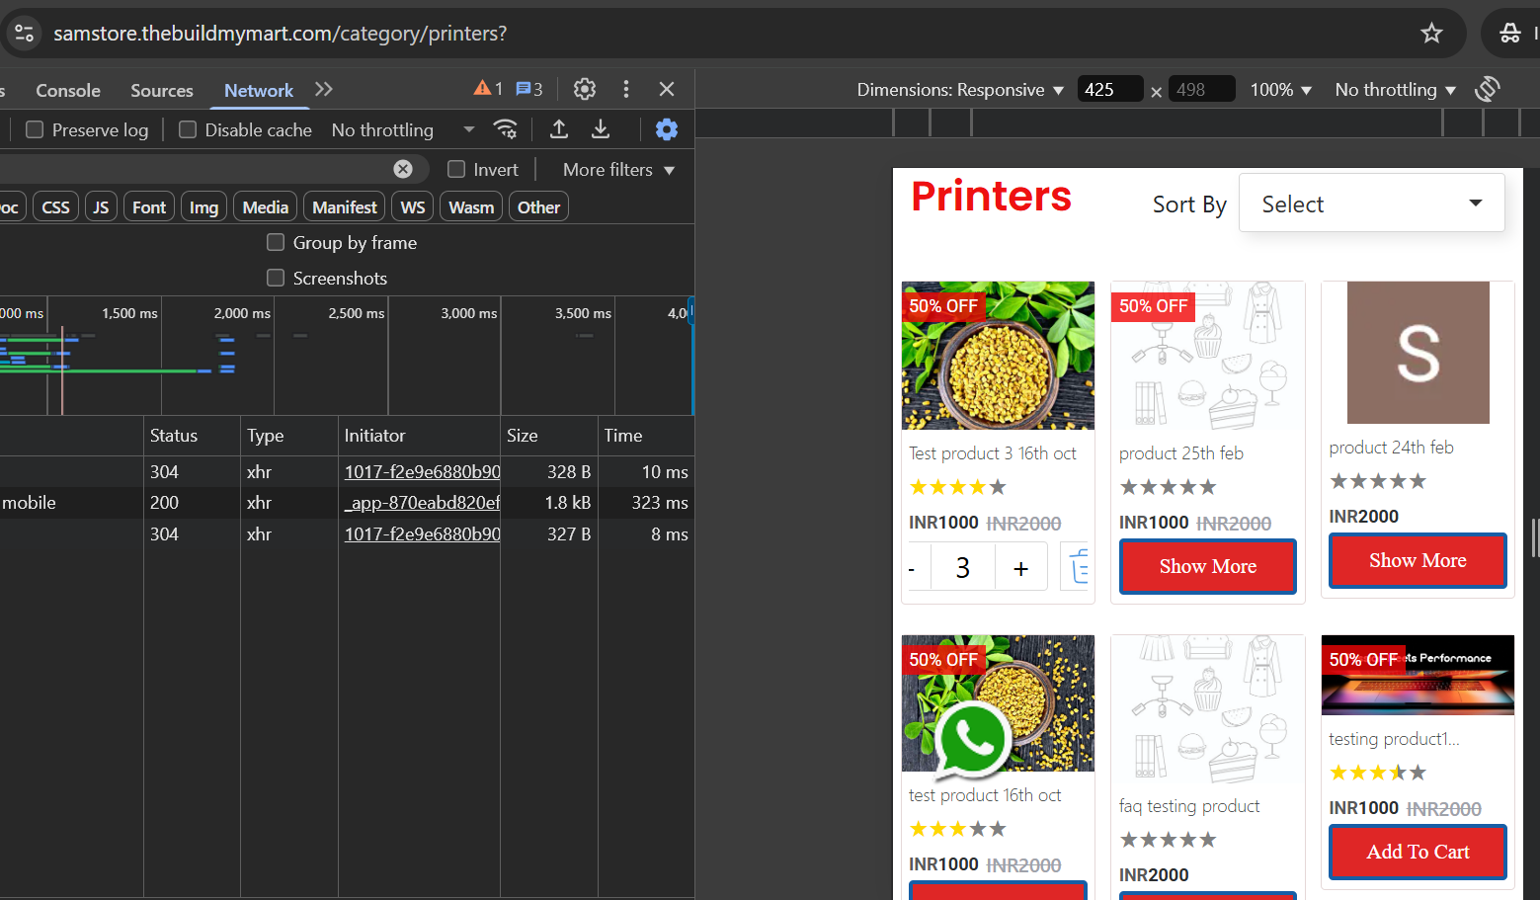The width and height of the screenshot is (1540, 900).
Task: Click viewport height field showing 498
Action: [x=1201, y=89]
